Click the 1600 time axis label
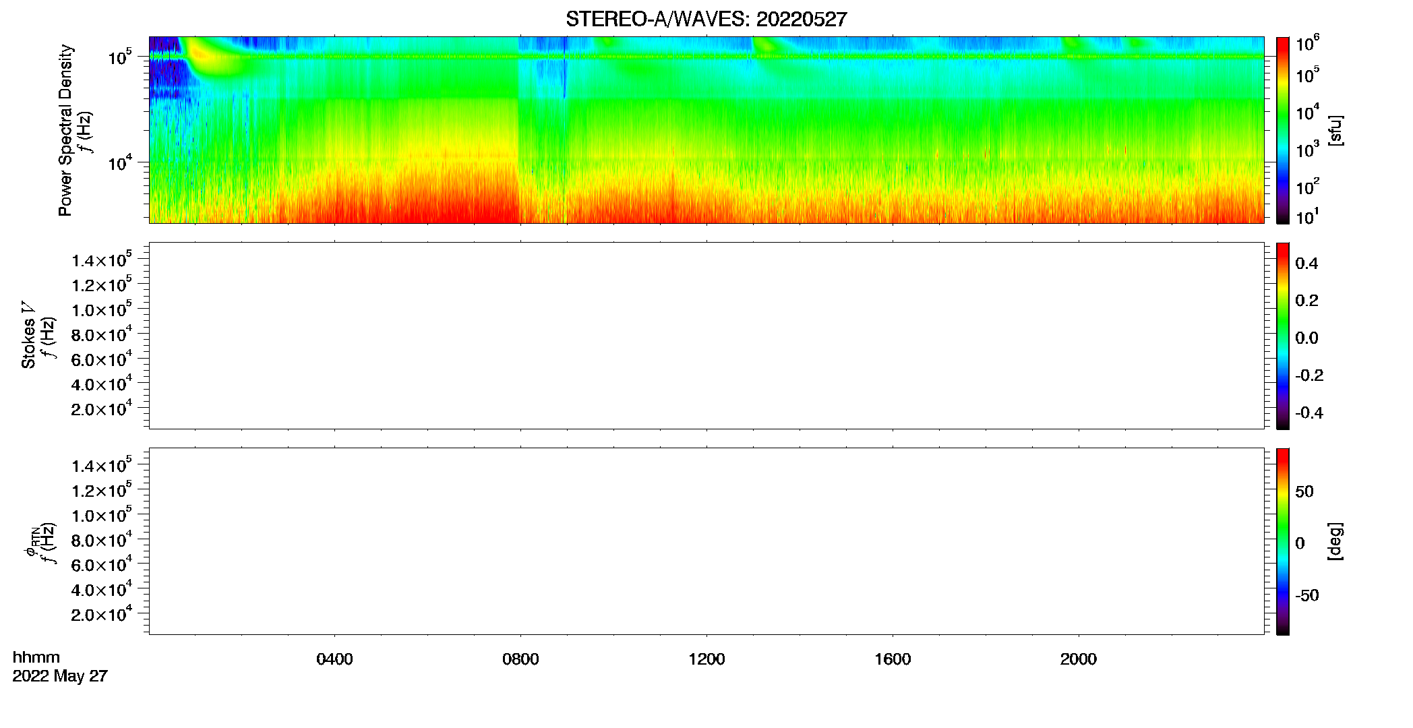Viewport: 1413px width, 728px height. pos(893,659)
